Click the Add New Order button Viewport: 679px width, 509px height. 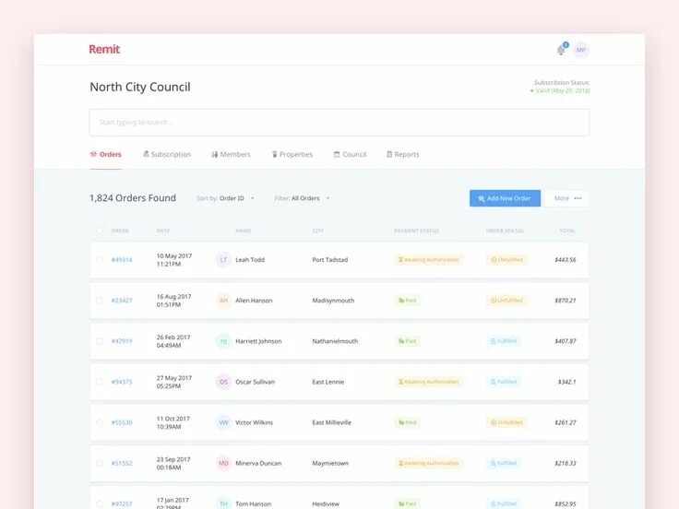(x=505, y=198)
